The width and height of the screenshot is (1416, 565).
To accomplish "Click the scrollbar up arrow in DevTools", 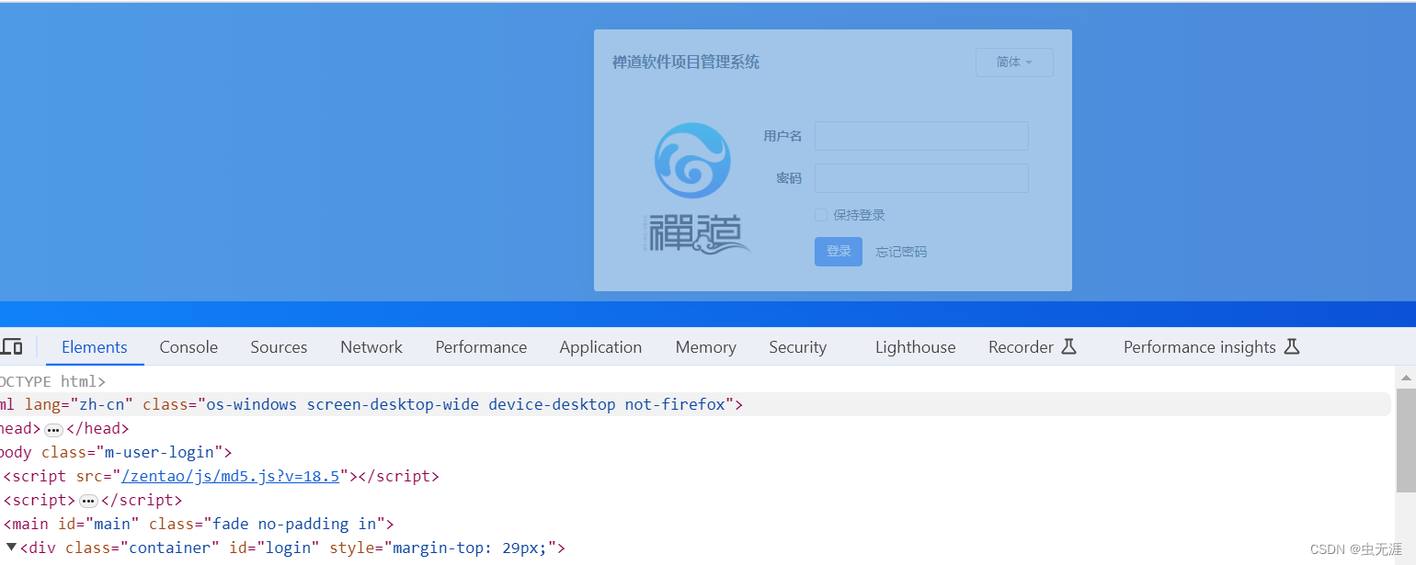I will (1406, 377).
